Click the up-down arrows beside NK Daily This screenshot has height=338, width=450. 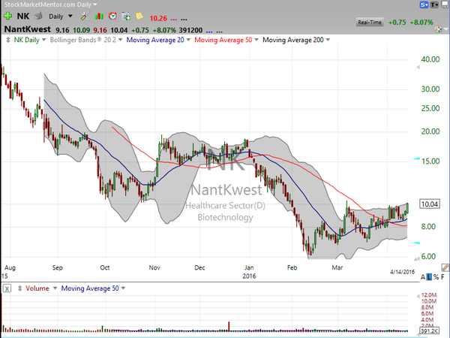[x=8, y=40]
